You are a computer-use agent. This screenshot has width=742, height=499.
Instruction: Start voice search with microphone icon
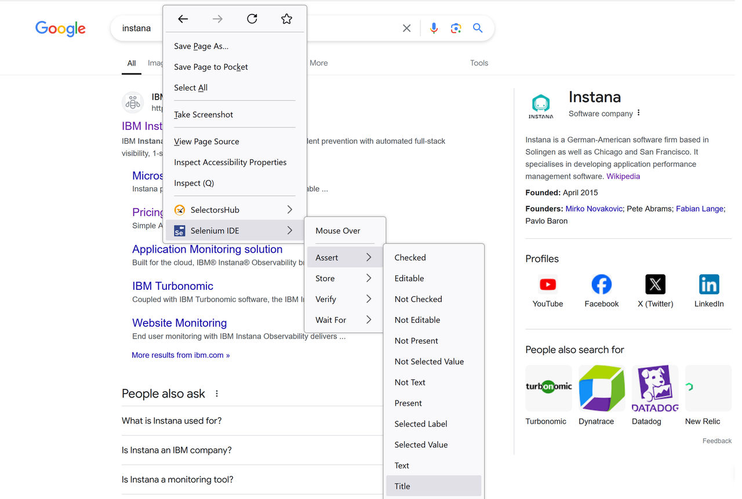434,28
